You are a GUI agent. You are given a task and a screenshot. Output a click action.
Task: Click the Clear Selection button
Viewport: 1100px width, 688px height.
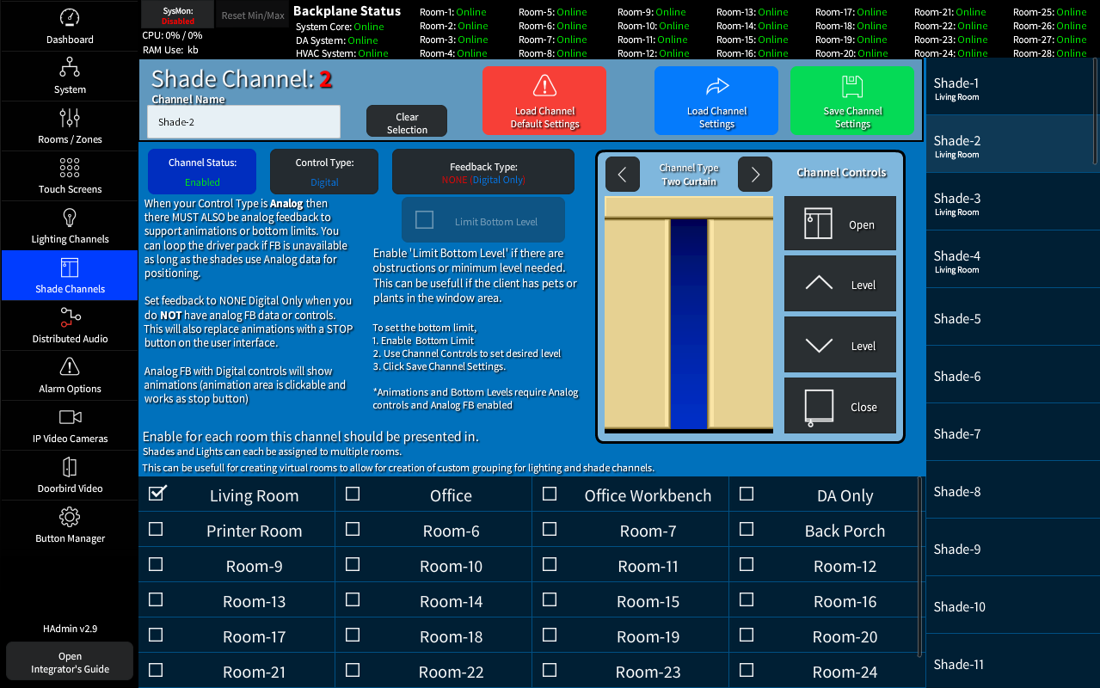pos(407,121)
